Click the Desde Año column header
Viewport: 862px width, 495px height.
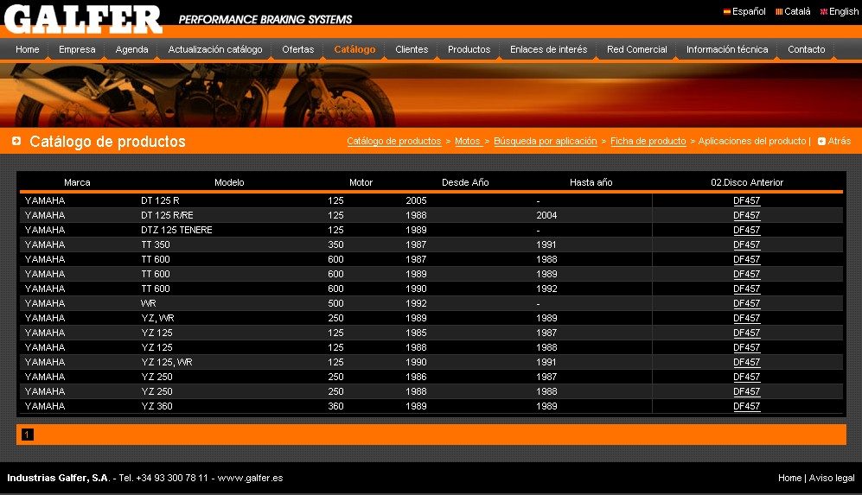(465, 182)
